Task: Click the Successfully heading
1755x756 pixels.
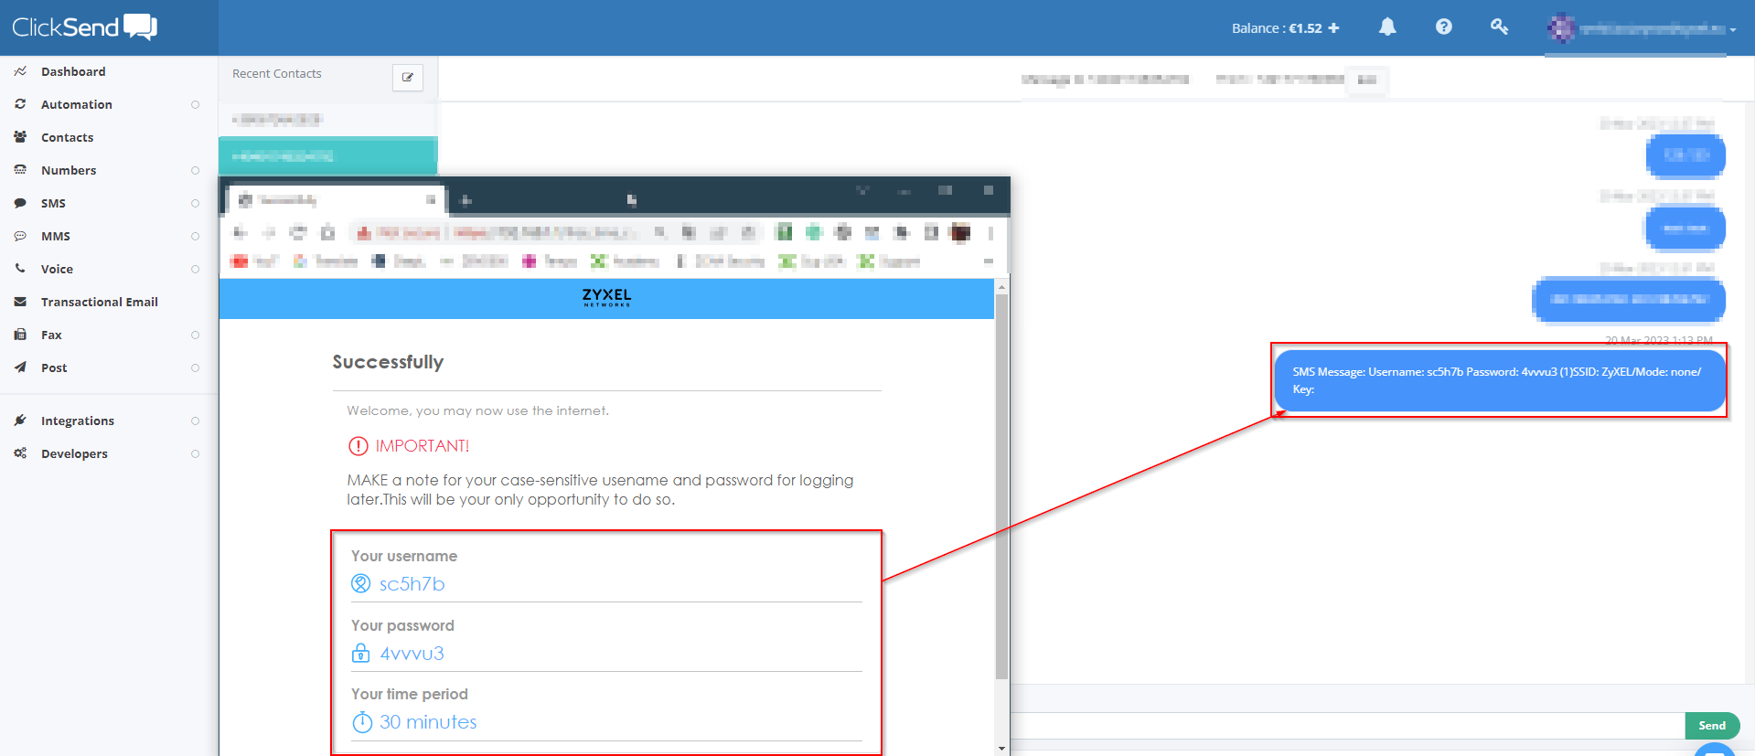Action: point(388,362)
